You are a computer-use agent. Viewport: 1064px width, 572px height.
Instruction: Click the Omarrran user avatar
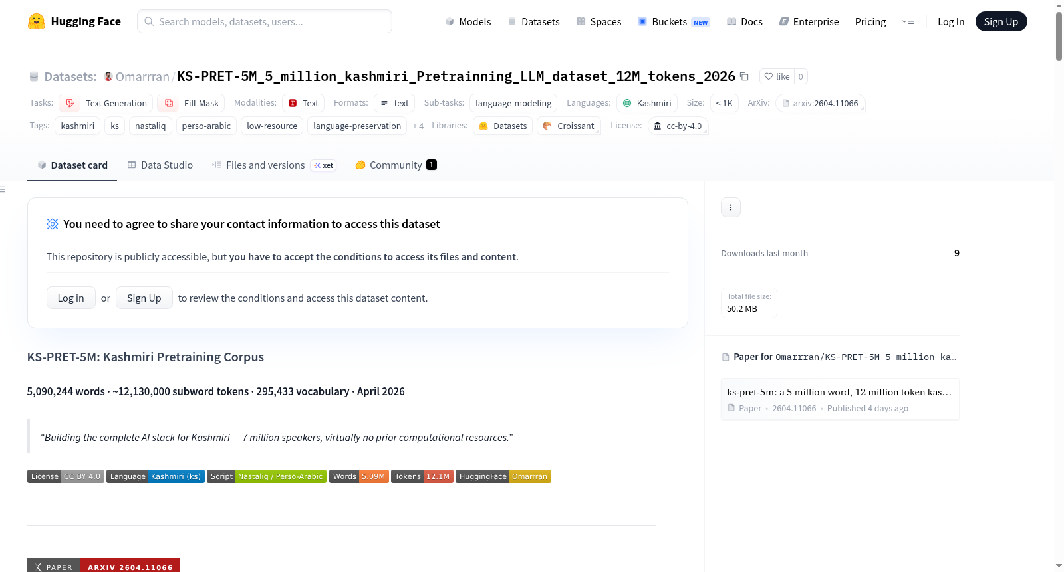[x=108, y=76]
